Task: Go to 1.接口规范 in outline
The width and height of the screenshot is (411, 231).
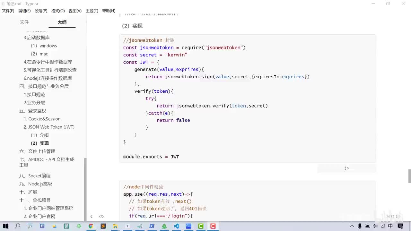Action: (x=34, y=95)
